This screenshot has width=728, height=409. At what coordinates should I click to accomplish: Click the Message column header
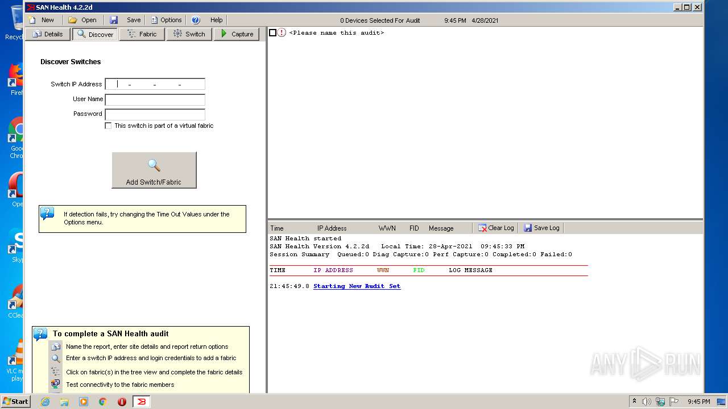coord(441,228)
